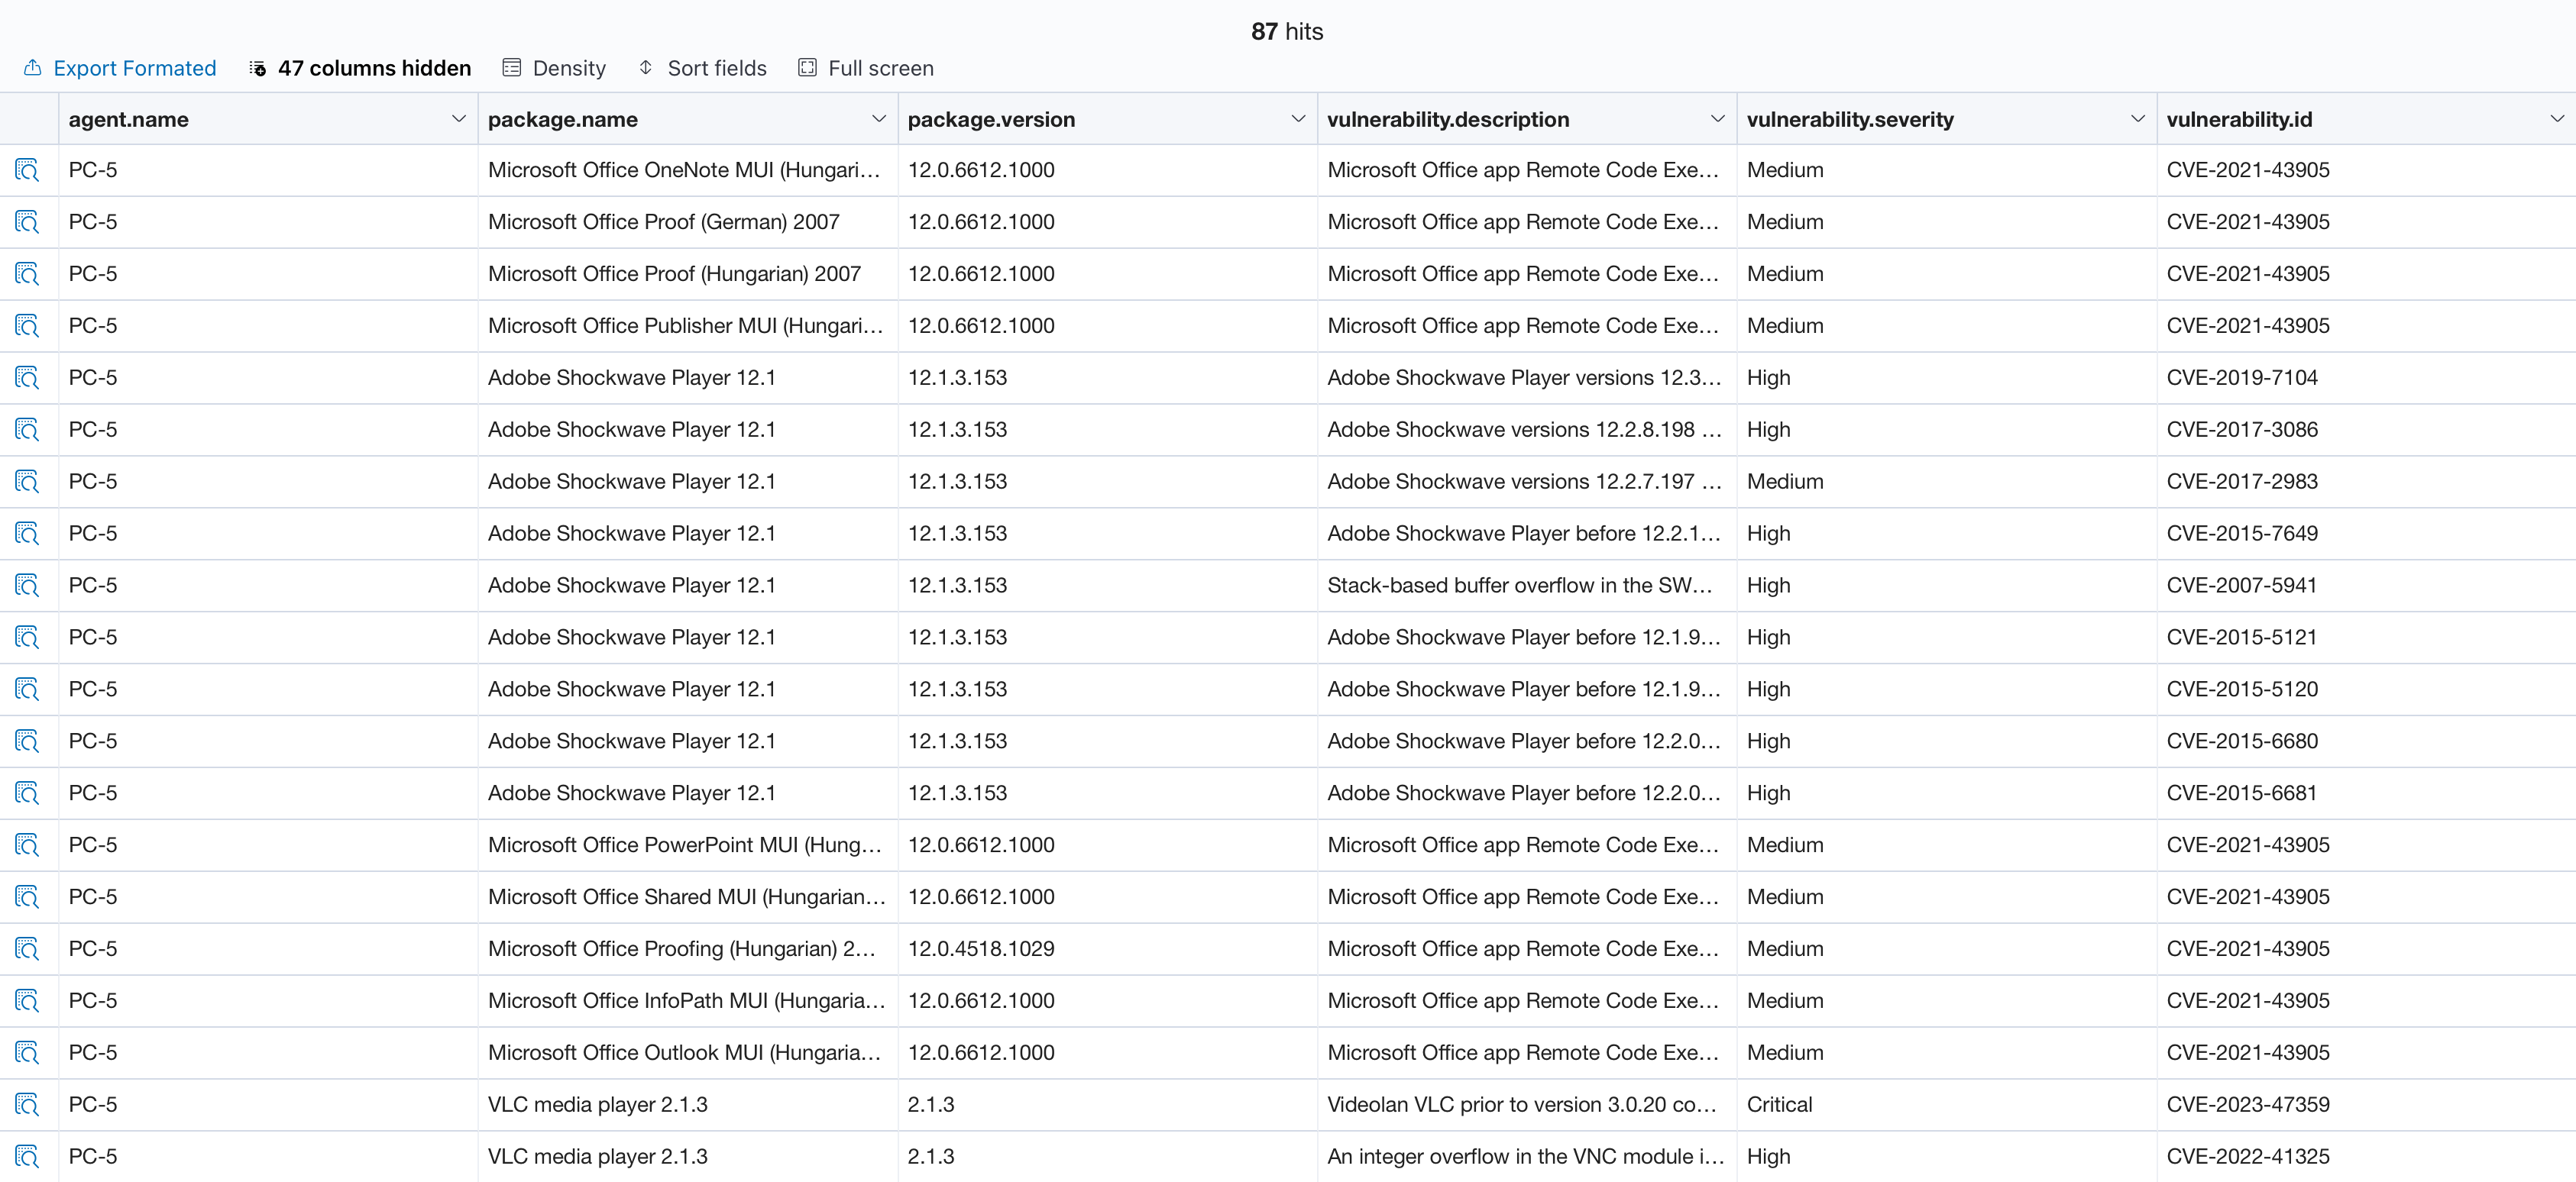Open package.version column options chevron

[1298, 119]
